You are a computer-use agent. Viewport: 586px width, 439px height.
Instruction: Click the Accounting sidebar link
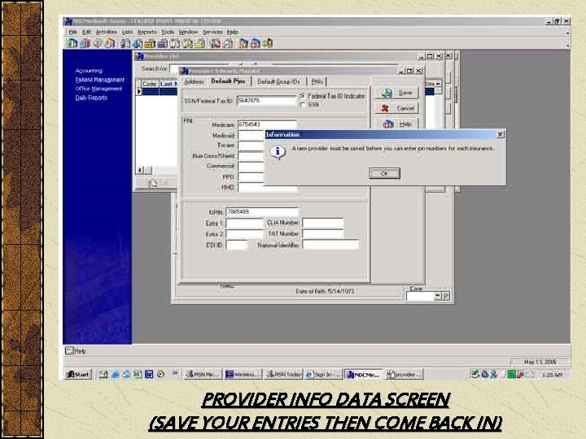(x=89, y=71)
